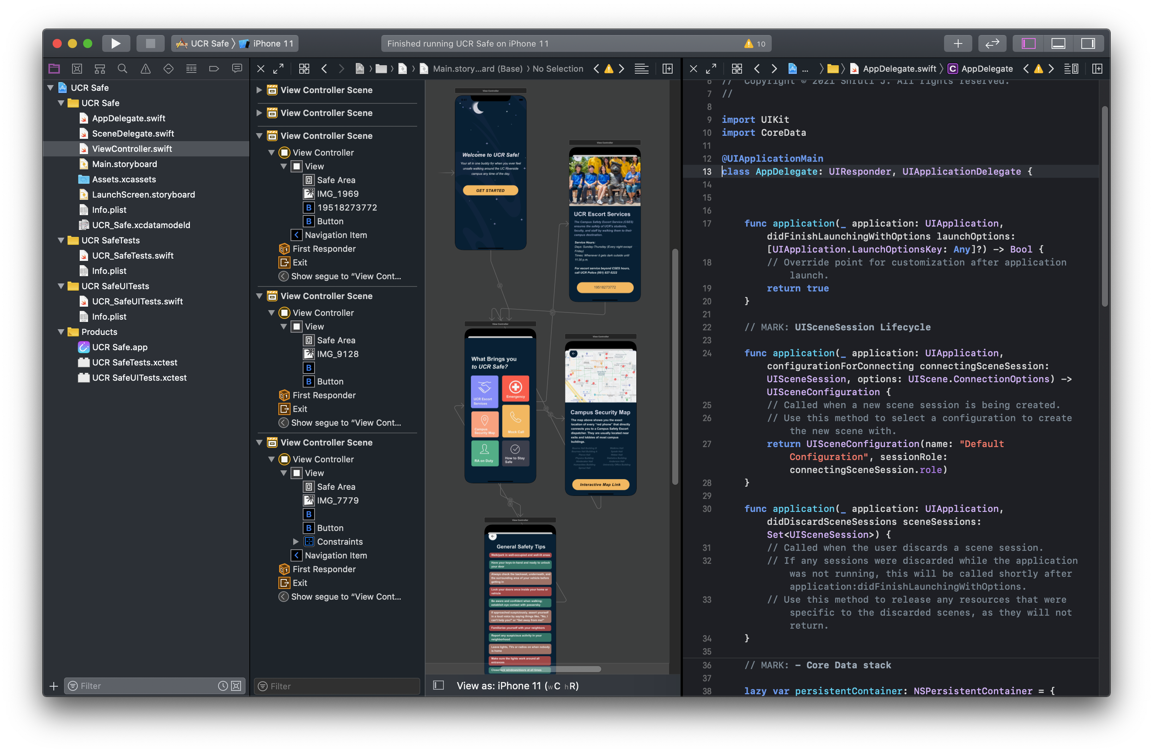Viewport: 1153px width, 753px height.
Task: Click the Library plus button
Action: (957, 43)
